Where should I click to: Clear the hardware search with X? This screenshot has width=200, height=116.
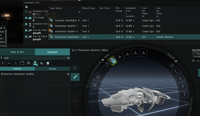coord(68,58)
